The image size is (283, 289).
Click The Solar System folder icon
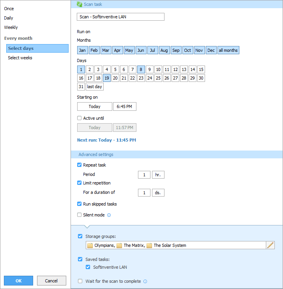(149, 246)
